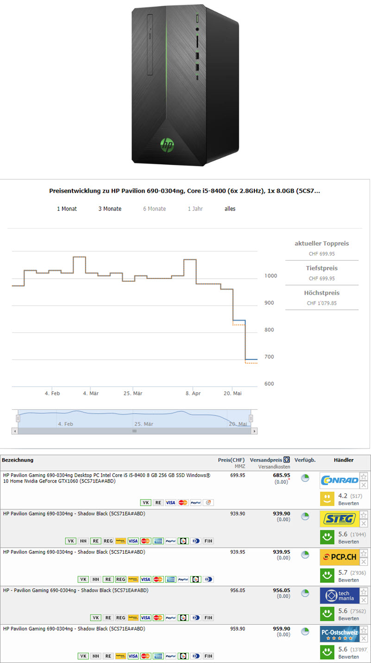Star the Conrad dealer as favorite
371x663 pixels.
click(x=364, y=476)
